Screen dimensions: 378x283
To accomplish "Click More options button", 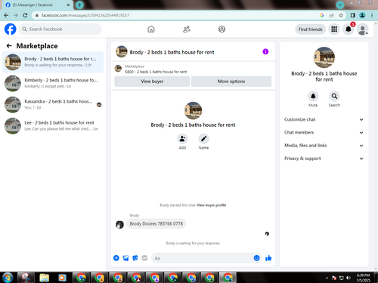I will click(231, 82).
